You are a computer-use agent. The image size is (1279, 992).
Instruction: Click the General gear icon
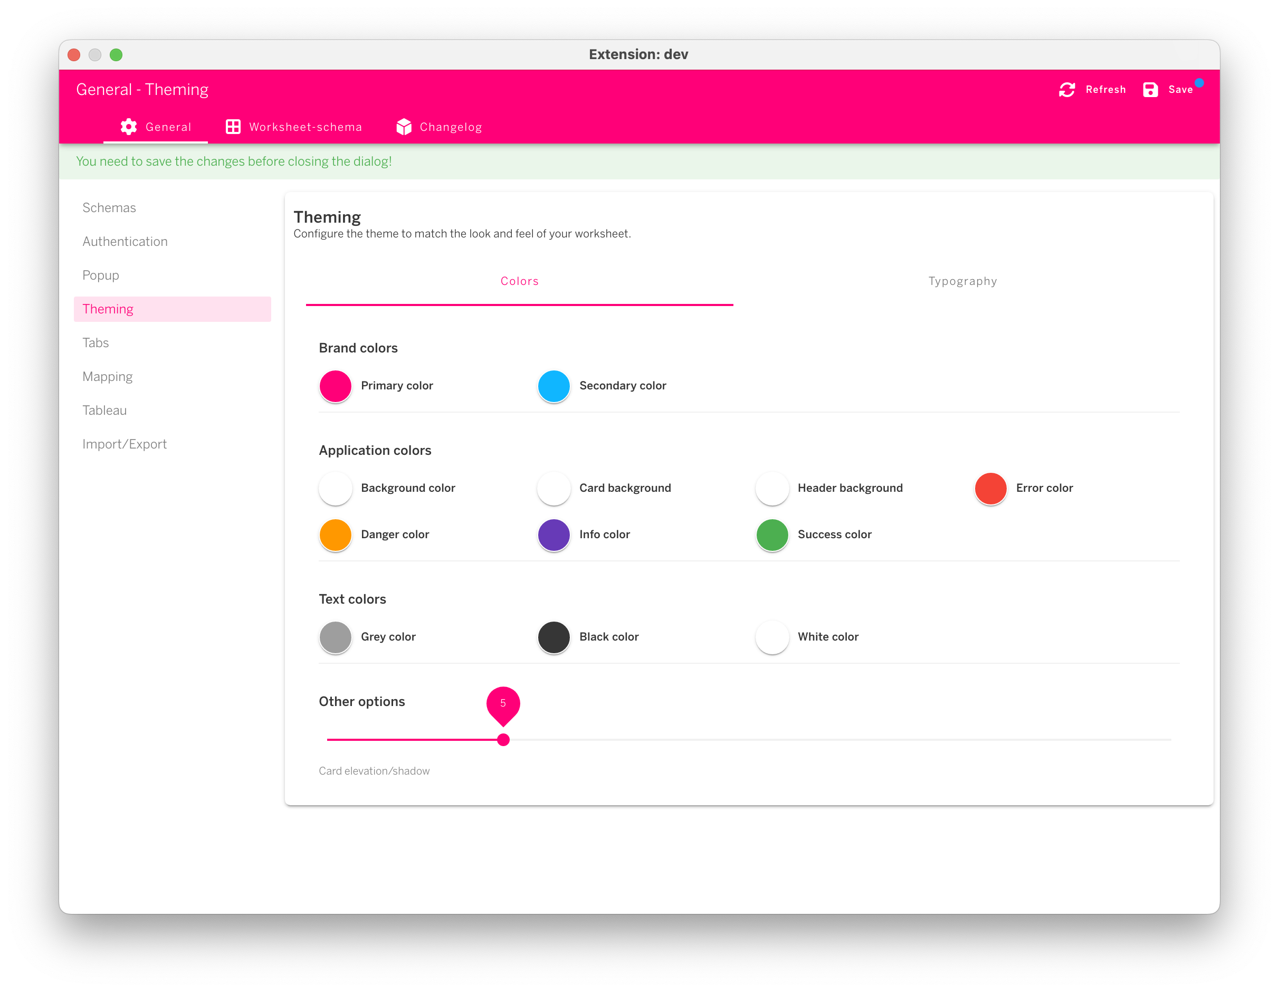(129, 127)
